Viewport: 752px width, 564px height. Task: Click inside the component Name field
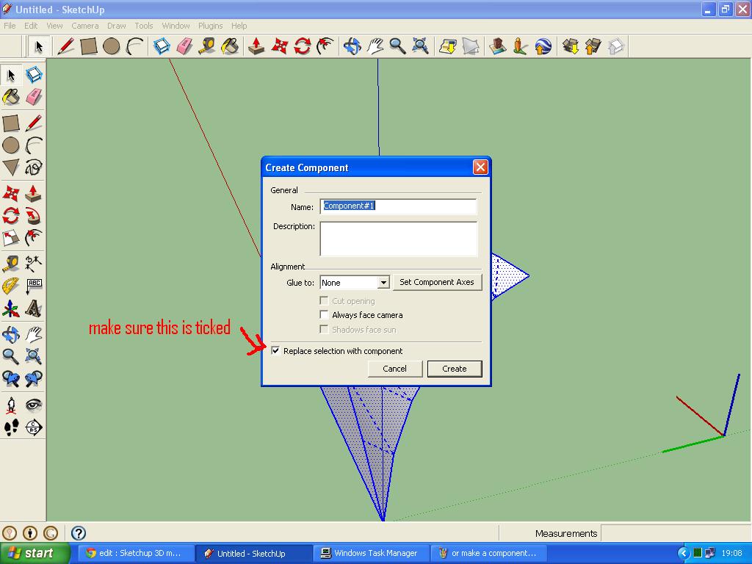pos(399,206)
